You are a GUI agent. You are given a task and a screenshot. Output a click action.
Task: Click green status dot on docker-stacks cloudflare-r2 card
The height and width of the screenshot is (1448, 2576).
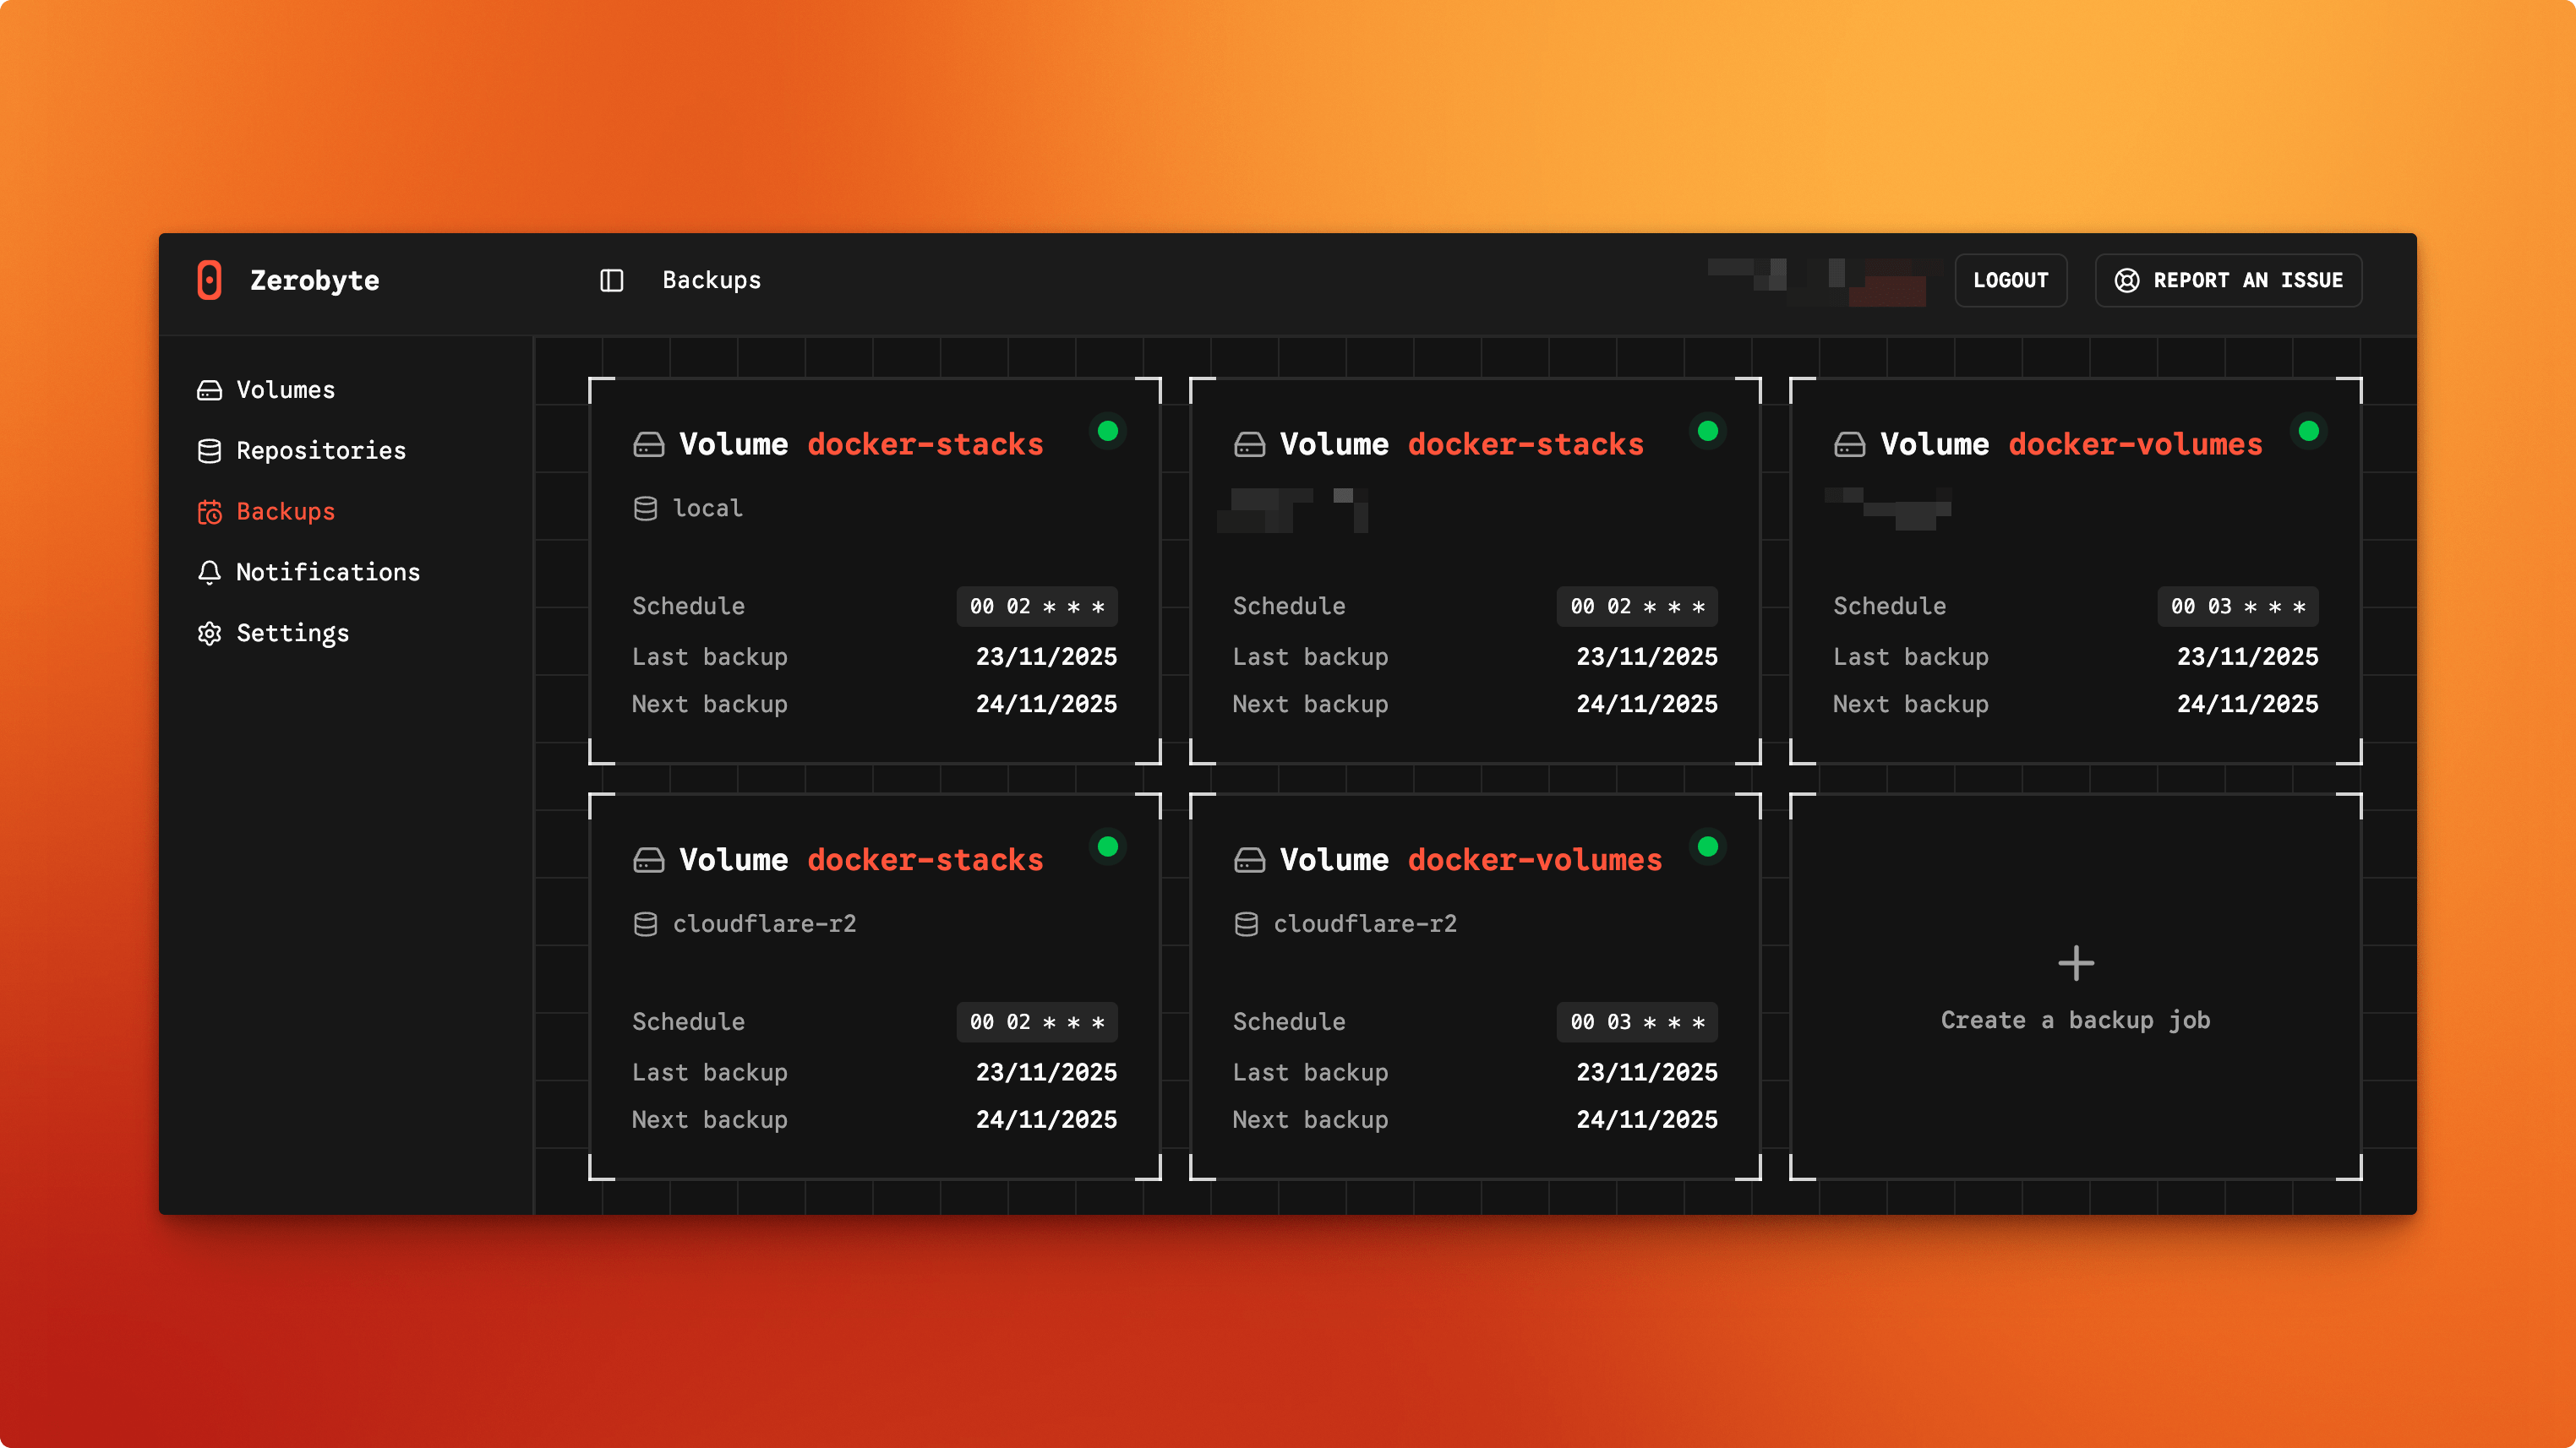tap(1107, 846)
